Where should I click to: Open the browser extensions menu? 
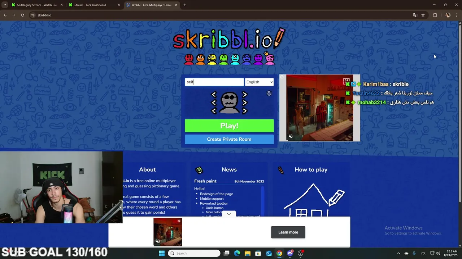click(435, 15)
